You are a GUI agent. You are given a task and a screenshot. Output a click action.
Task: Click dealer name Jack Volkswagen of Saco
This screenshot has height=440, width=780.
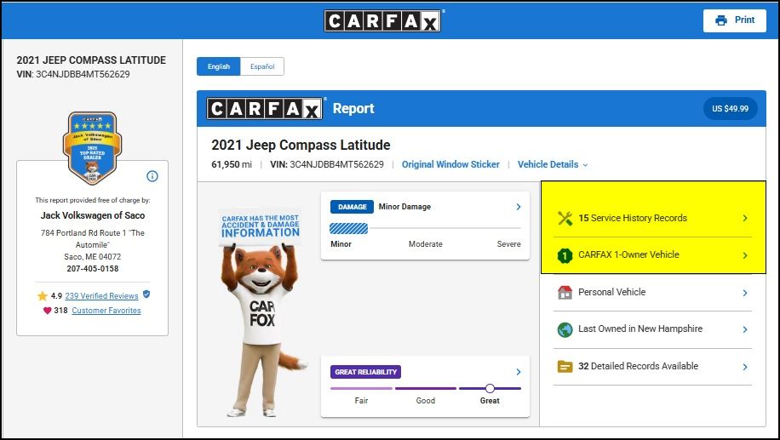click(93, 215)
